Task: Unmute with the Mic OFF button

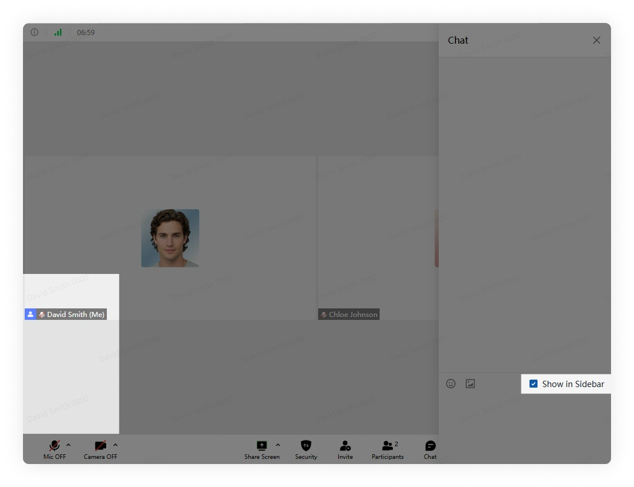Action: 55,450
